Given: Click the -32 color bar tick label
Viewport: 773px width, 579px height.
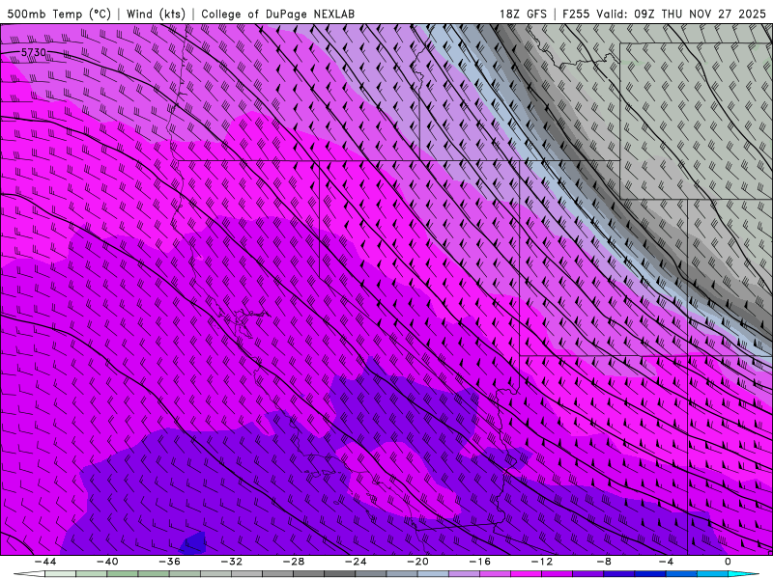Looking at the screenshot, I should coord(231,562).
